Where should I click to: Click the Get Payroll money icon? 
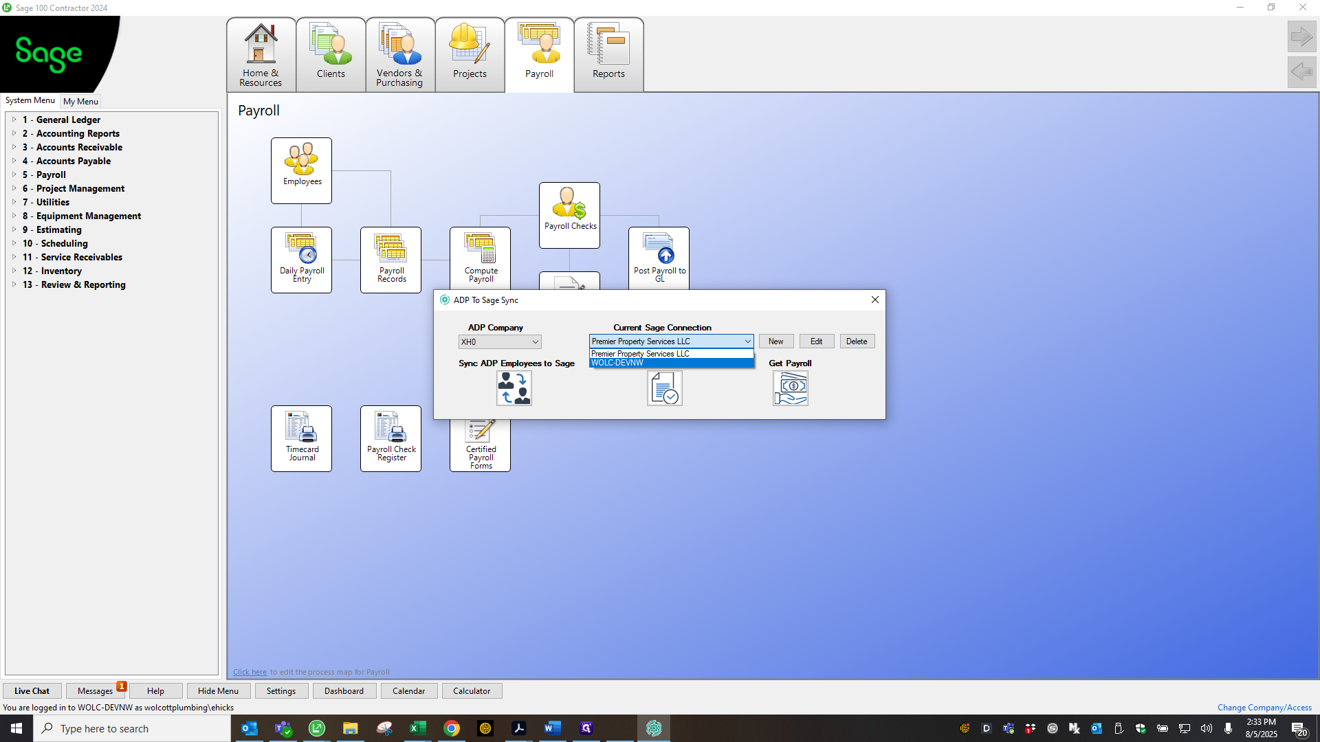[790, 388]
